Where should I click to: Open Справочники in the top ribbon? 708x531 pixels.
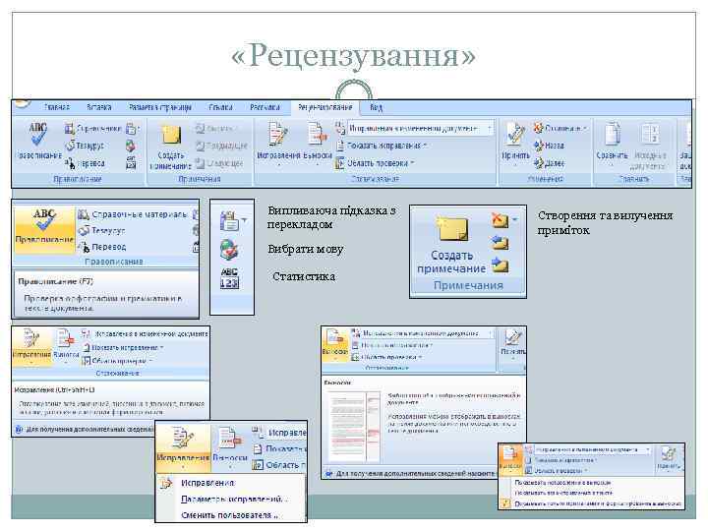click(93, 129)
